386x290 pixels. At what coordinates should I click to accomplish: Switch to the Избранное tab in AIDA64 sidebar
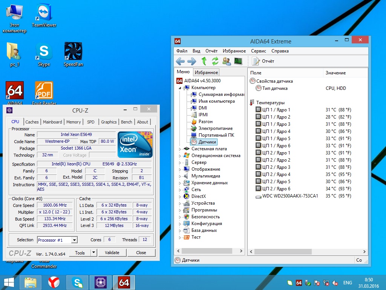(x=206, y=72)
